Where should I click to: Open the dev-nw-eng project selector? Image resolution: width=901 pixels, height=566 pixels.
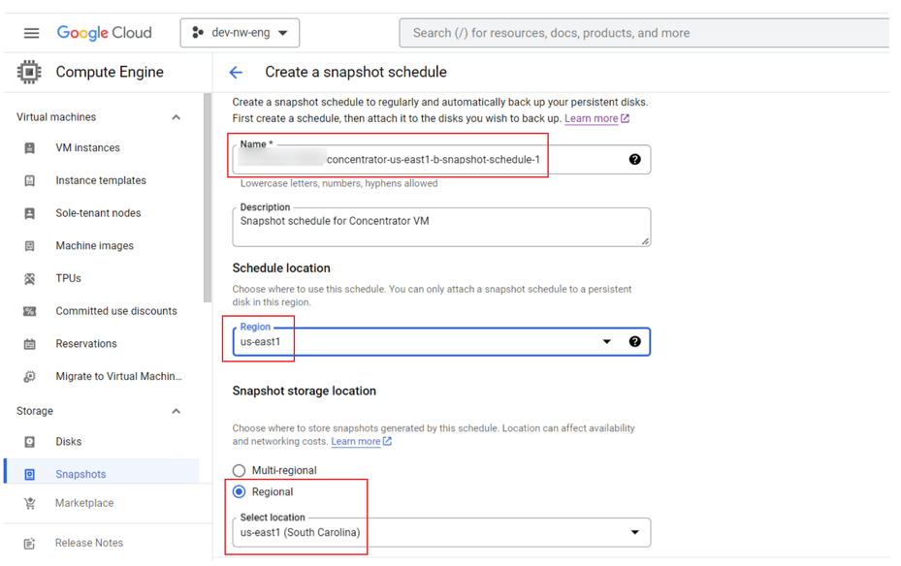[240, 33]
